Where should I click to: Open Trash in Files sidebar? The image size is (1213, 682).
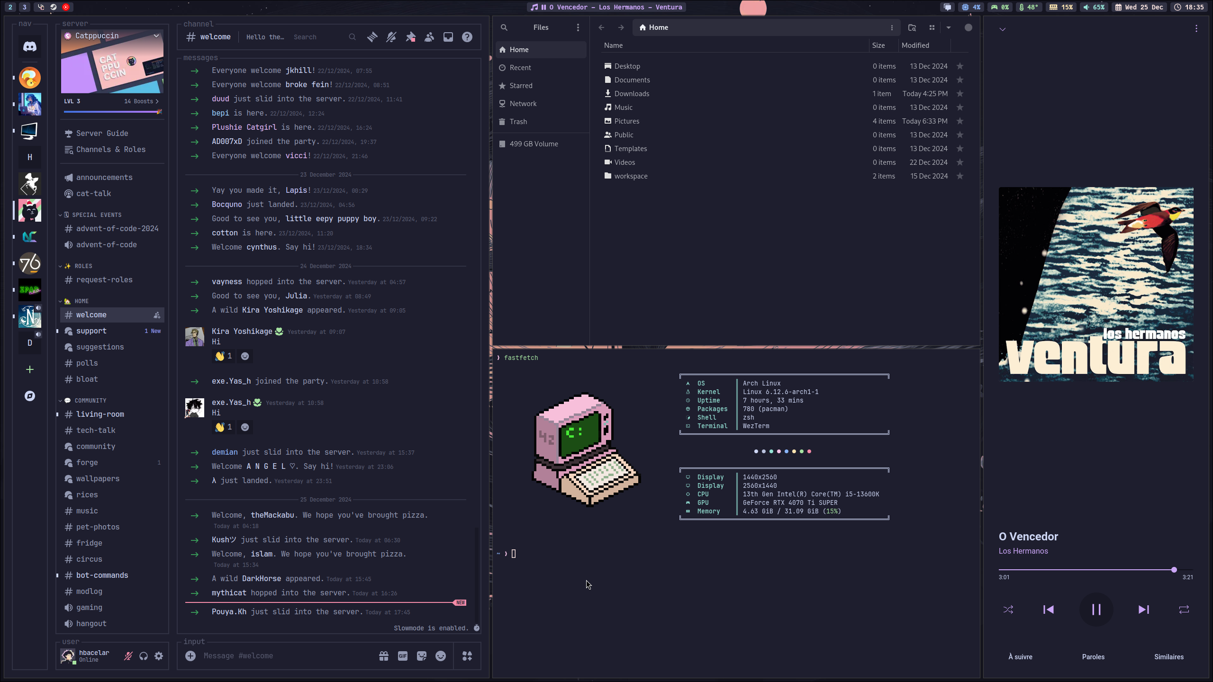pyautogui.click(x=541, y=122)
